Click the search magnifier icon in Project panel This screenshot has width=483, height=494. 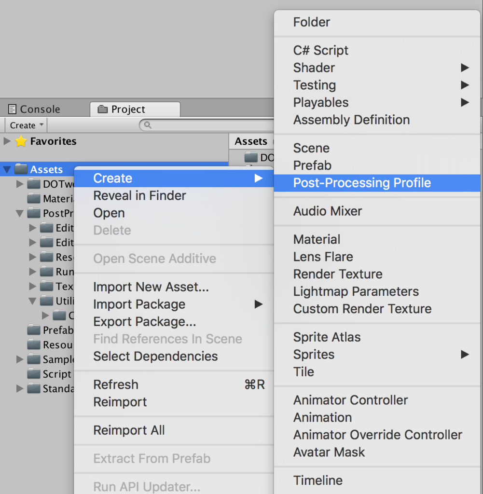pyautogui.click(x=148, y=125)
